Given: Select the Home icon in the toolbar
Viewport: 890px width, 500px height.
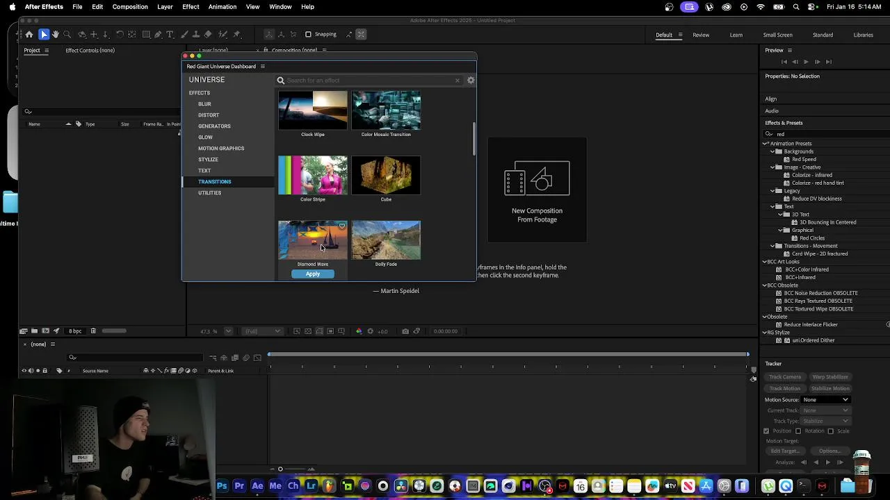Looking at the screenshot, I should (29, 35).
